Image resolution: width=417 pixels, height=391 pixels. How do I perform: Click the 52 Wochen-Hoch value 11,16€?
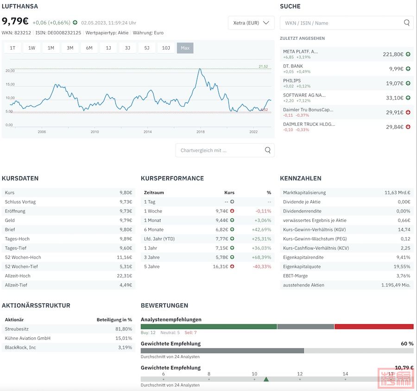(125, 257)
